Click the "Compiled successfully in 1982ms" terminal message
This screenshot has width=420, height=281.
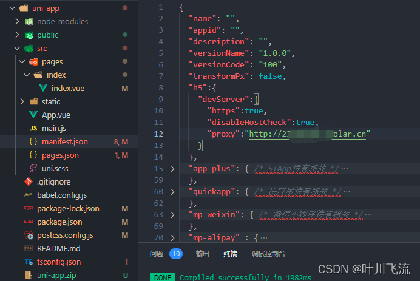[245, 277]
